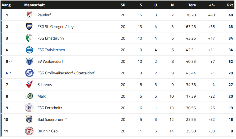The width and height of the screenshot is (236, 139).
Task: Select the Schrems red ASV logo
Action: coord(29,84)
